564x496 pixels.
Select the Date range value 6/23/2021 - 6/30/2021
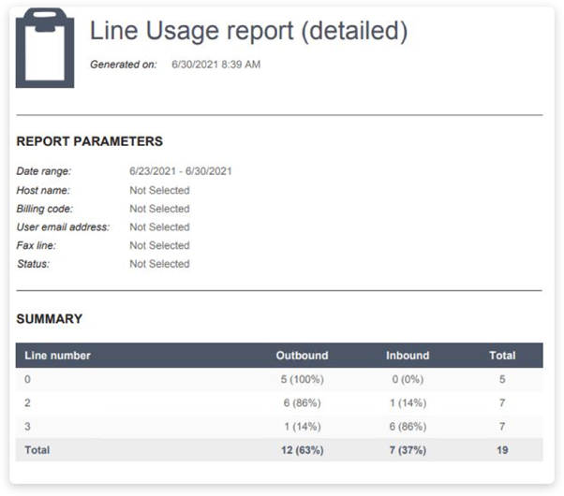(181, 171)
